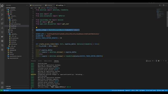Open editor More Actions ellipsis menu
This screenshot has width=168, height=94.
click(x=166, y=5)
